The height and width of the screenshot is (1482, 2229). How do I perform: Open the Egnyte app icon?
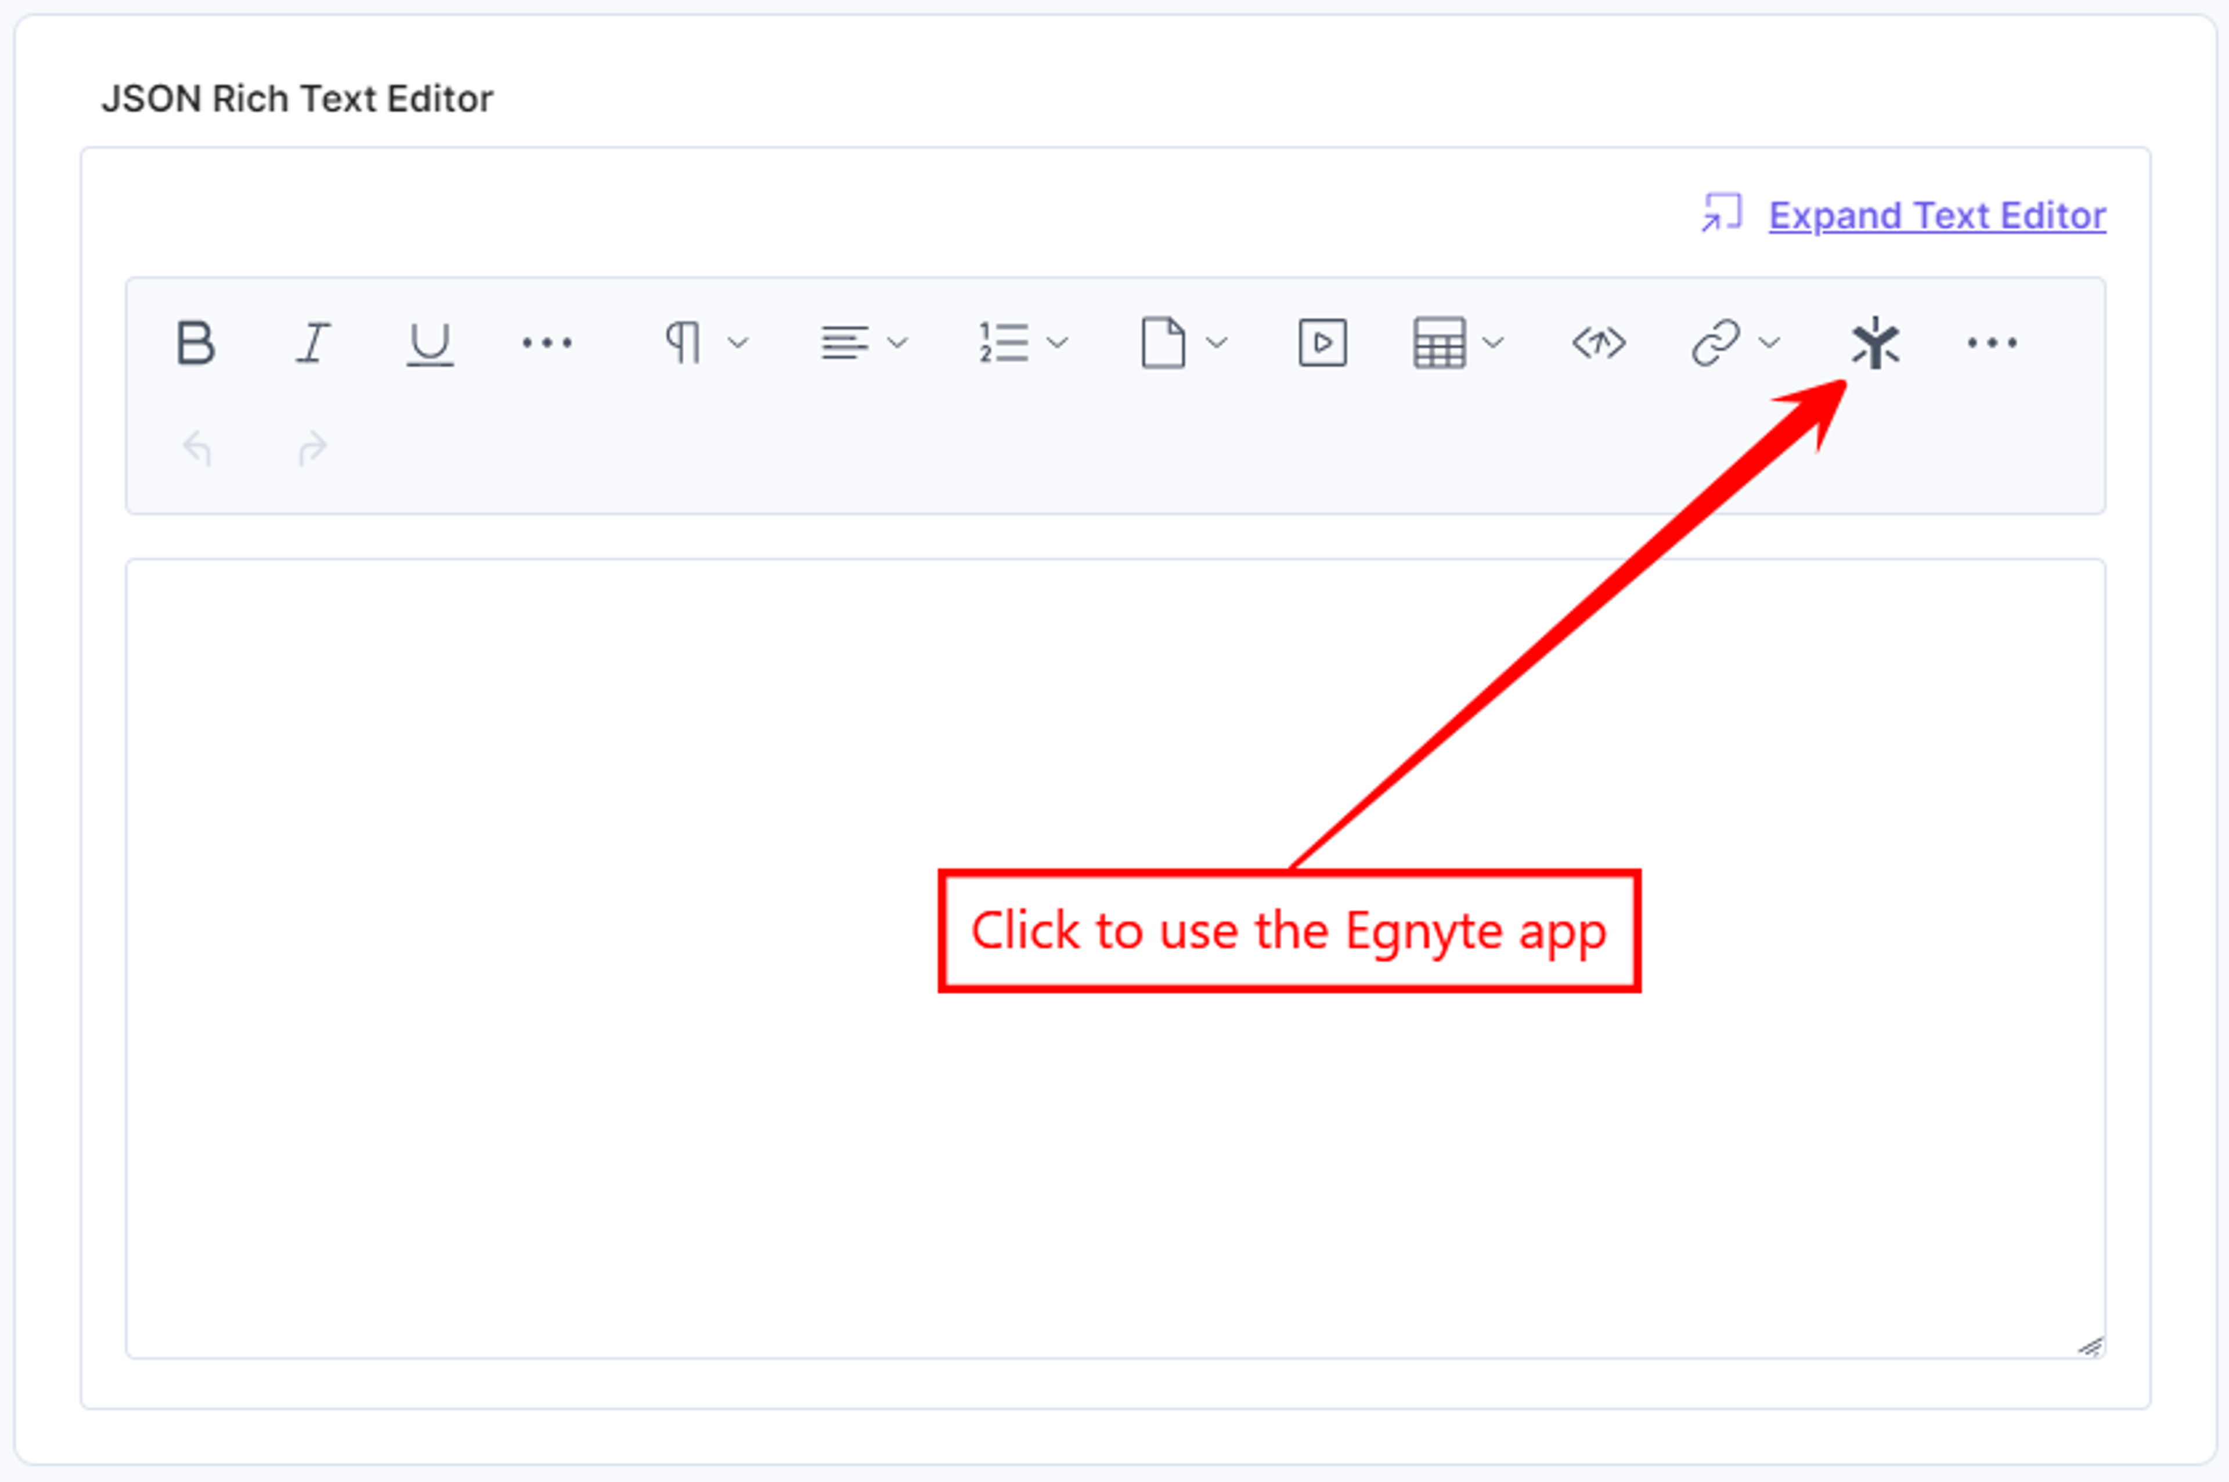1875,342
